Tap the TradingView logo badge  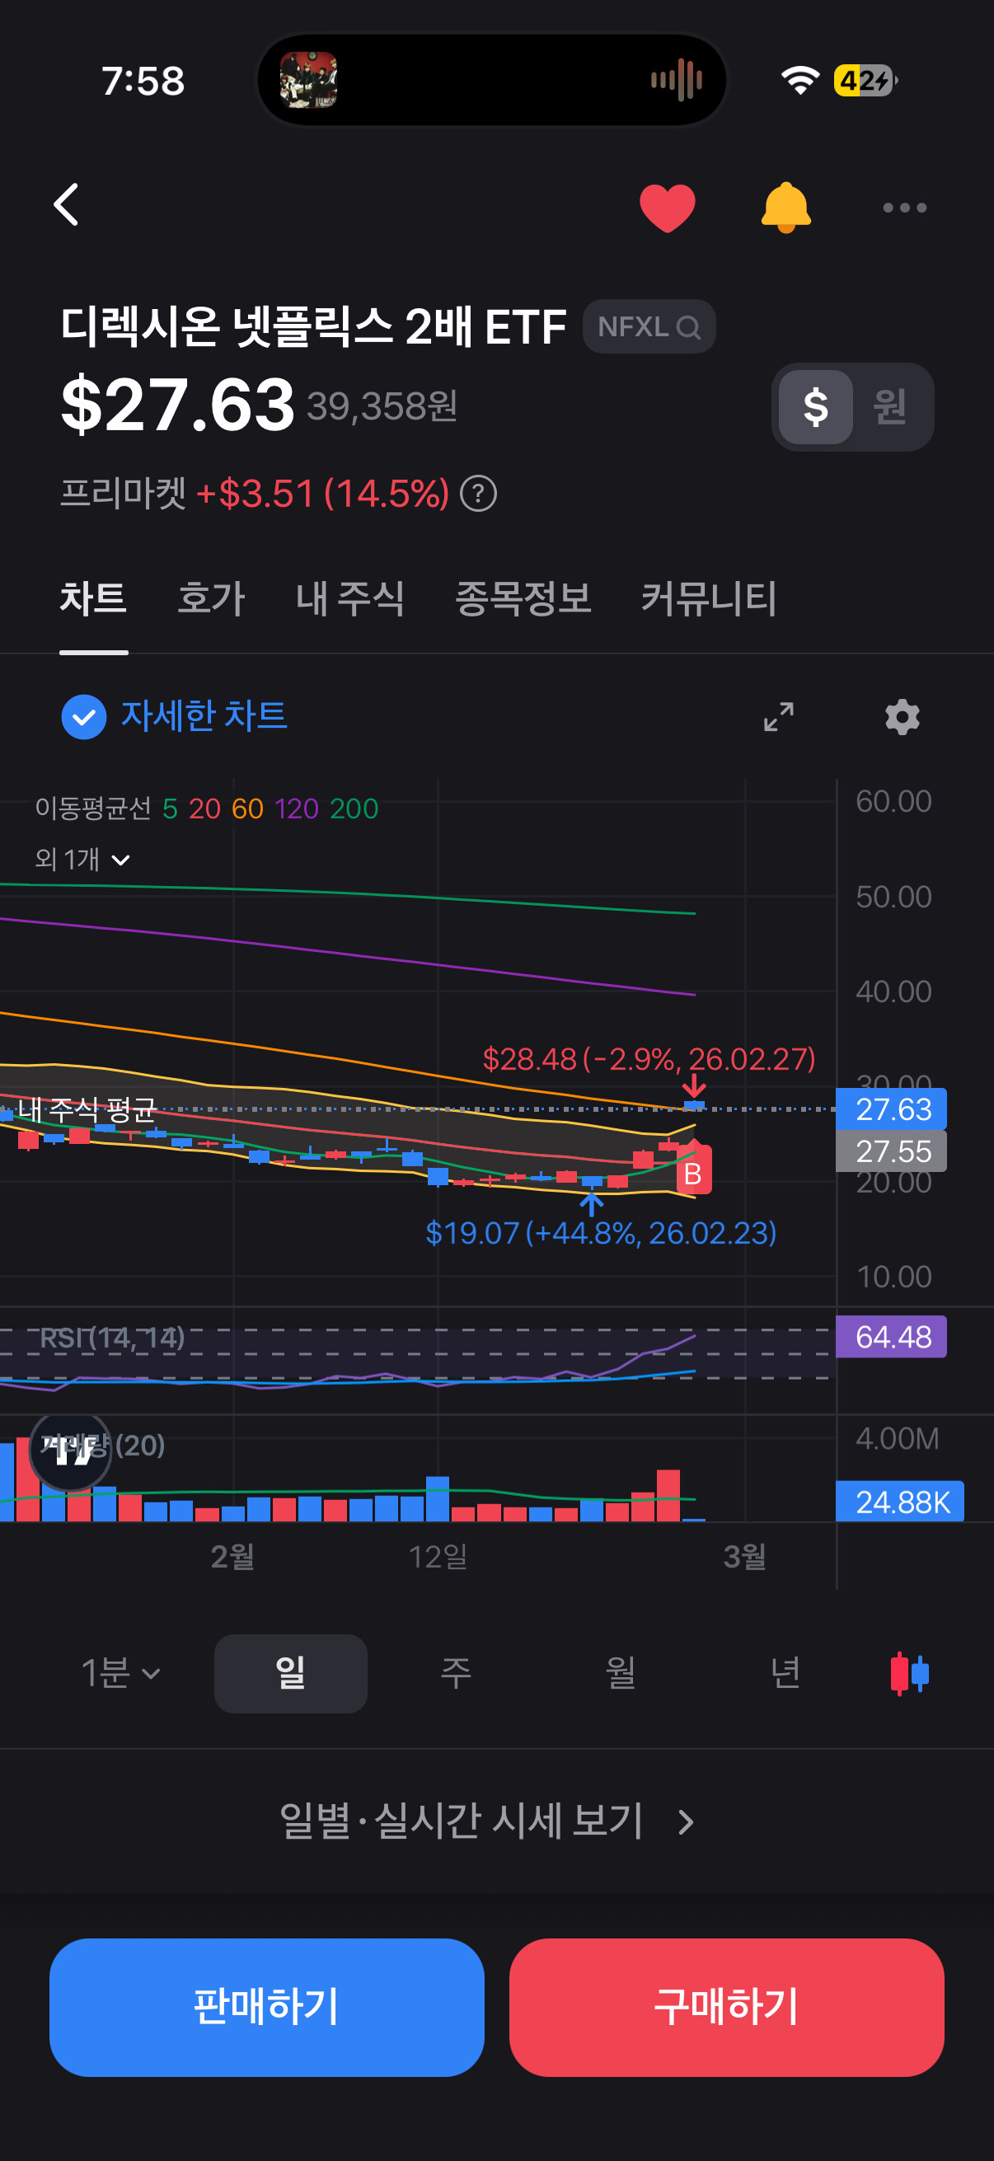70,1450
